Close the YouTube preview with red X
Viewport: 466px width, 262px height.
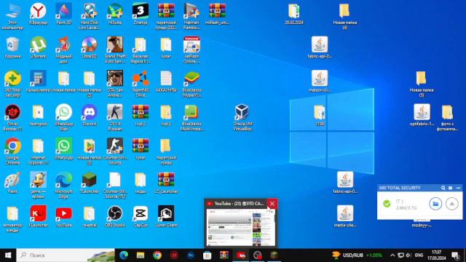point(272,204)
